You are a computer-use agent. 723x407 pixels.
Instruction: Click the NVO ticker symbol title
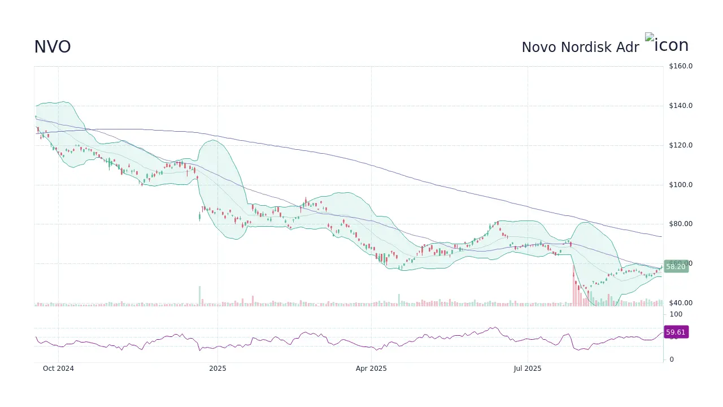click(x=53, y=47)
